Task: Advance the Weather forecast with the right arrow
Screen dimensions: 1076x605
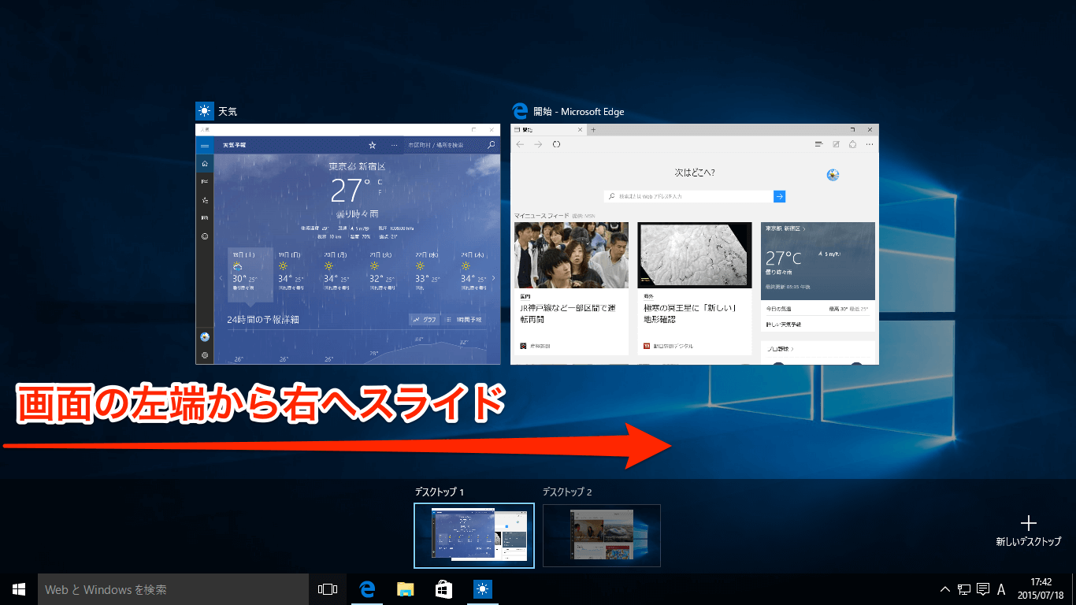Action: tap(494, 278)
